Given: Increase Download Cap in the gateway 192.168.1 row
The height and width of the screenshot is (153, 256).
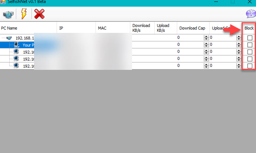Looking at the screenshot, I should pos(206,37).
